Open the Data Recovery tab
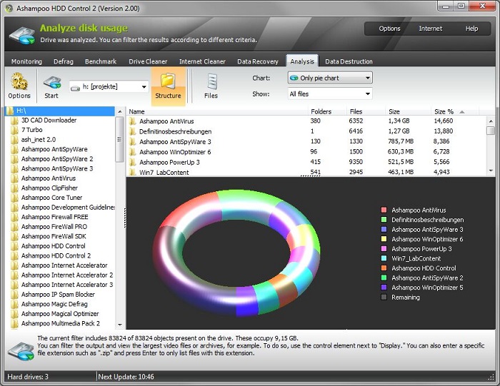The width and height of the screenshot is (500, 386). pos(258,61)
